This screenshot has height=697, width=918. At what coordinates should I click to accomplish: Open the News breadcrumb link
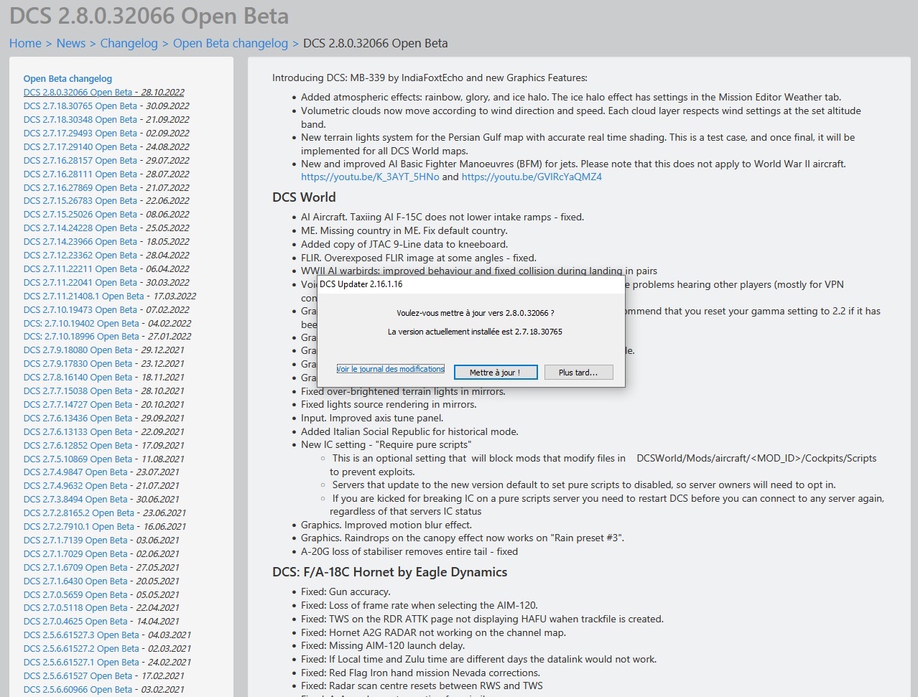71,43
